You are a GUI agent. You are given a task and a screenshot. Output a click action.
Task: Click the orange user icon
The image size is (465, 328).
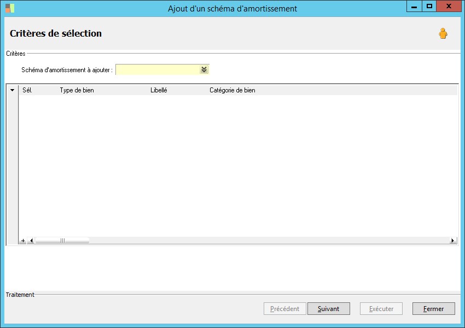point(443,33)
